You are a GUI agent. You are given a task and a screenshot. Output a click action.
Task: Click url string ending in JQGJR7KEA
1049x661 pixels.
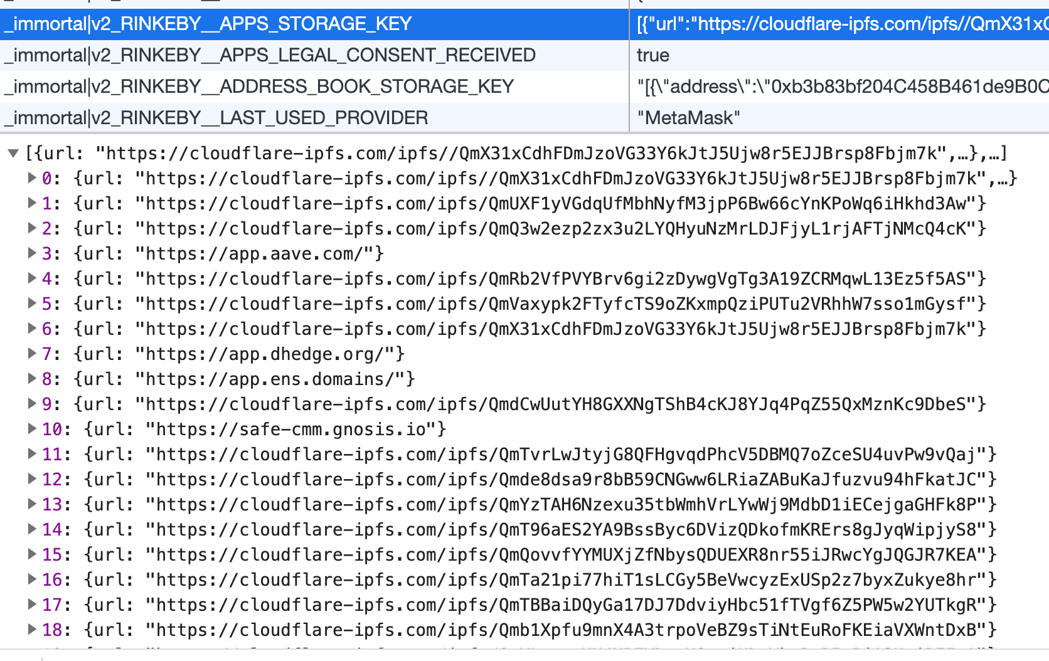point(567,554)
